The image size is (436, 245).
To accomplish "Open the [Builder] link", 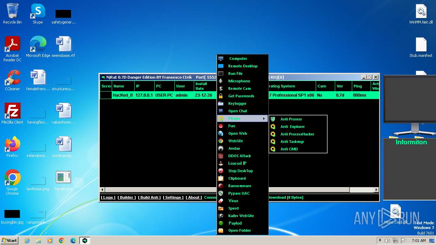I will 127,197.
